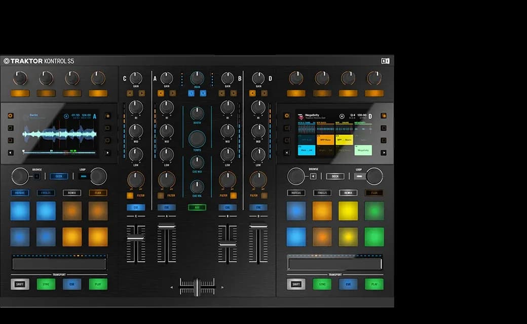Click the center TEMPO knob

click(197, 138)
